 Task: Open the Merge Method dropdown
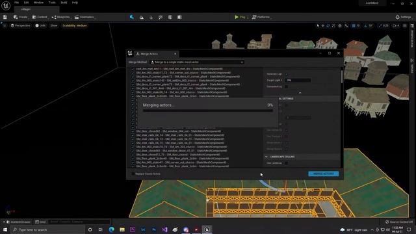pos(197,62)
